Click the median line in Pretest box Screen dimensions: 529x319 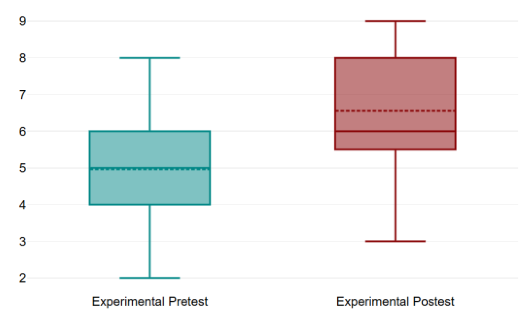pyautogui.click(x=150, y=168)
